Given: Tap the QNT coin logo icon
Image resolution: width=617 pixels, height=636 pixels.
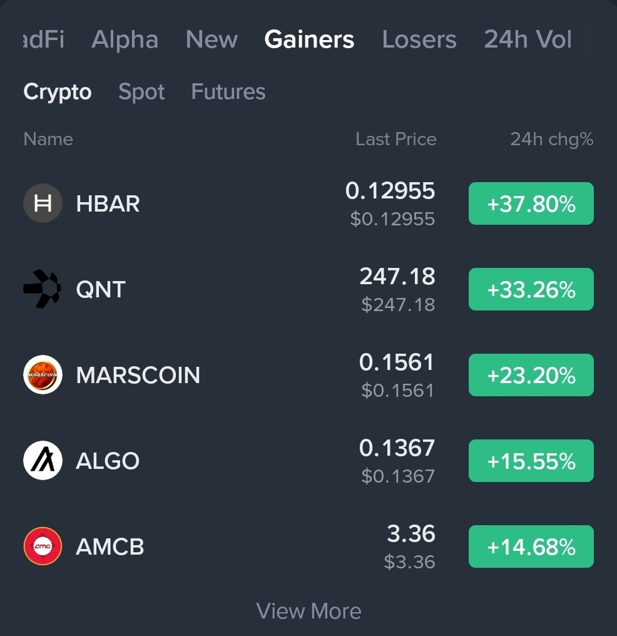Looking at the screenshot, I should pyautogui.click(x=43, y=289).
